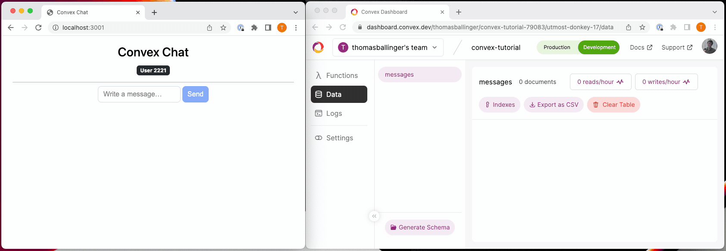Open new tab in Convex Dashboard window
Viewport: 726px width, 251px height.
(459, 12)
